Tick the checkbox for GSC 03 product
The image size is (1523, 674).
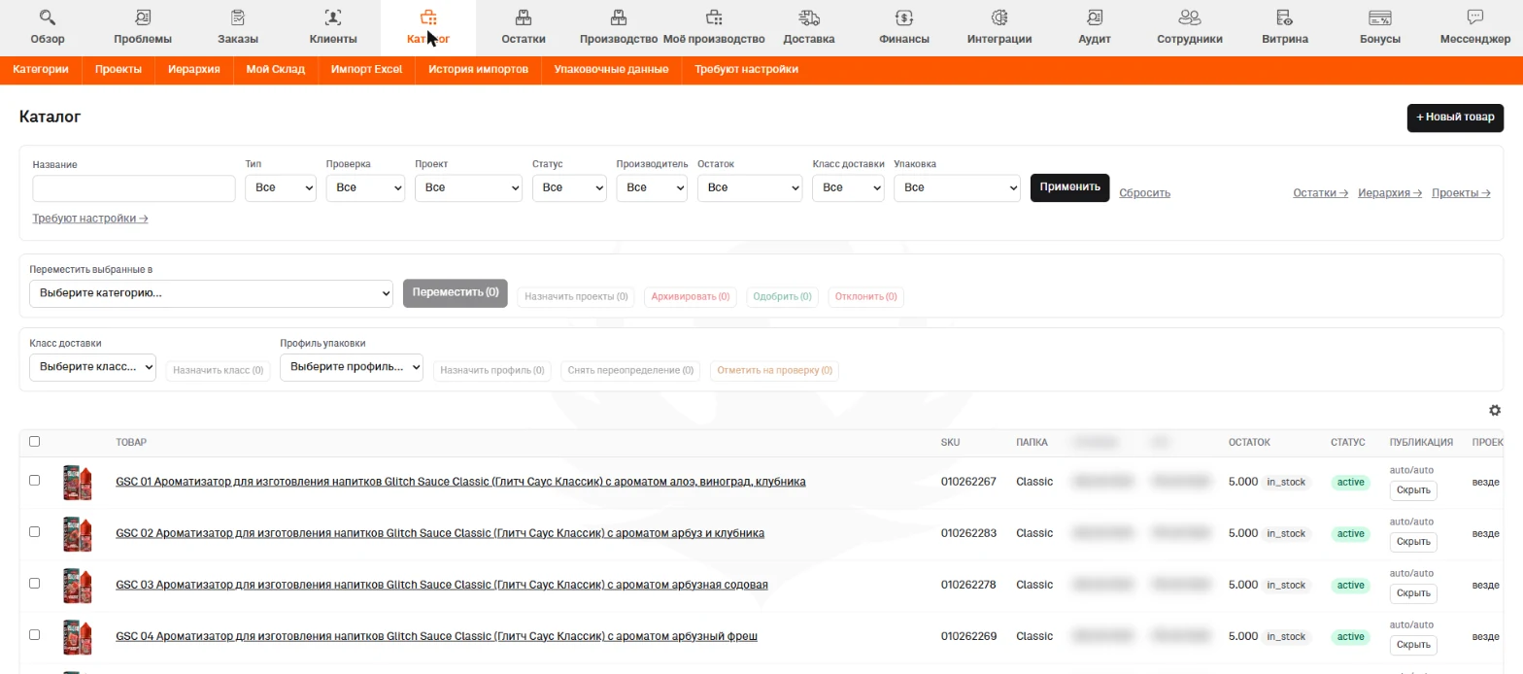tap(35, 583)
